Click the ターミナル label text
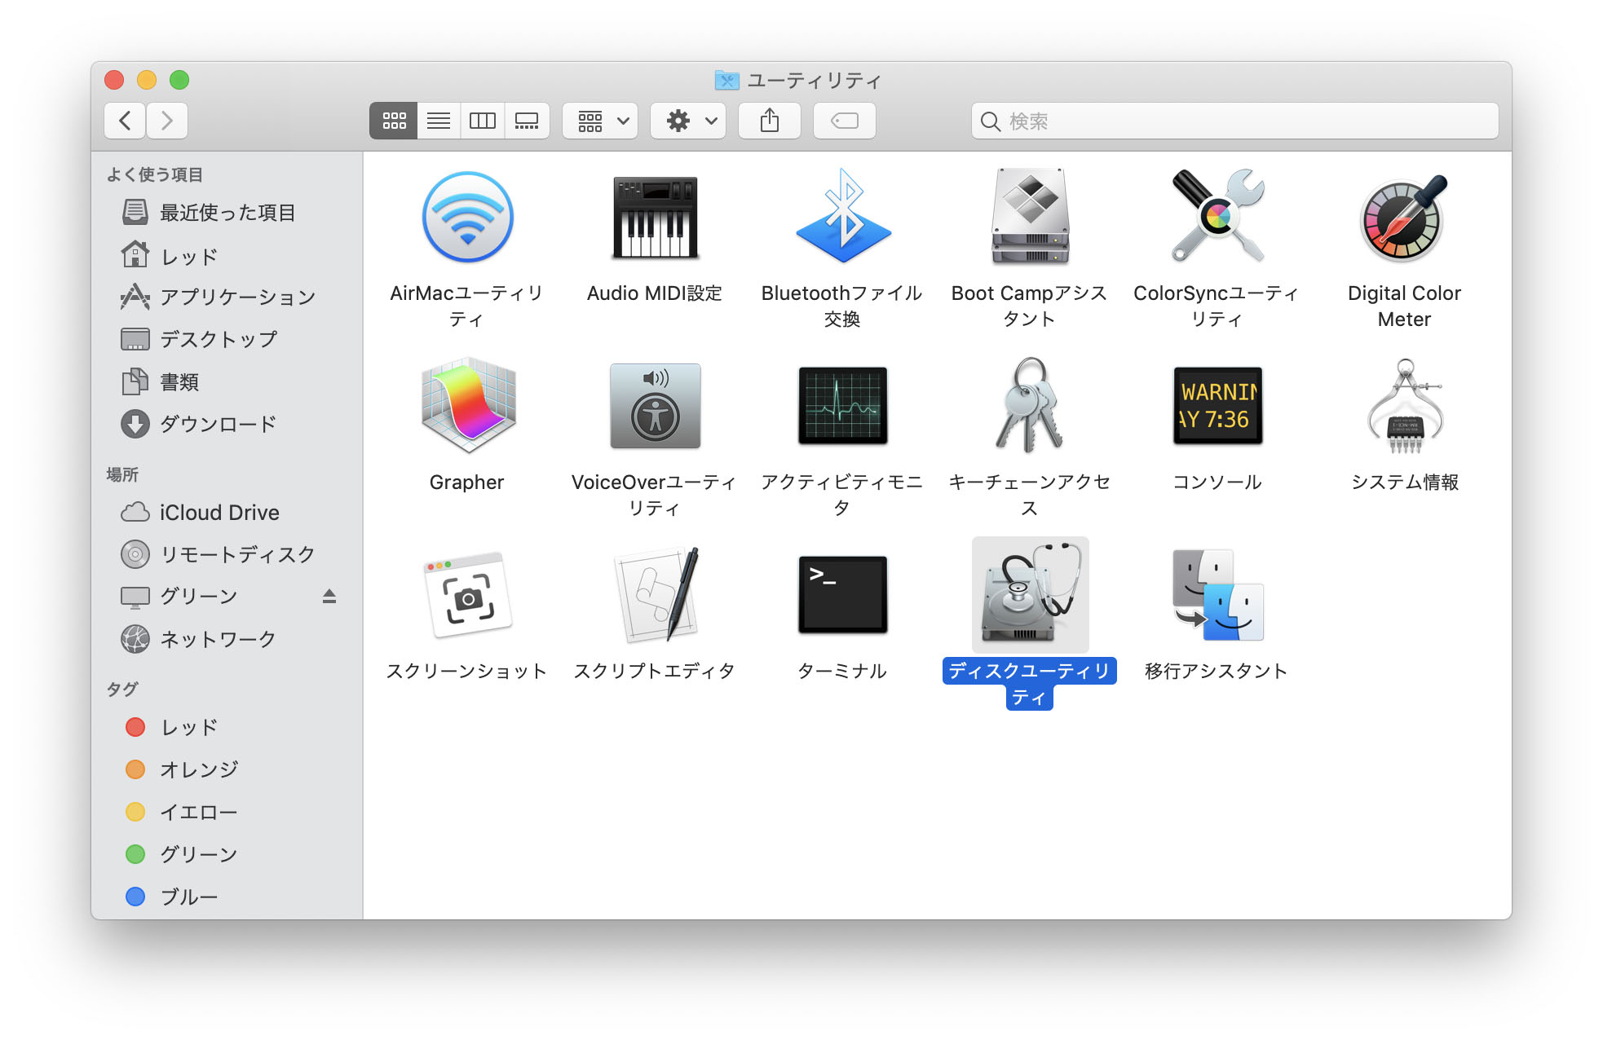Screen dimensions: 1603x1040 coord(842,671)
